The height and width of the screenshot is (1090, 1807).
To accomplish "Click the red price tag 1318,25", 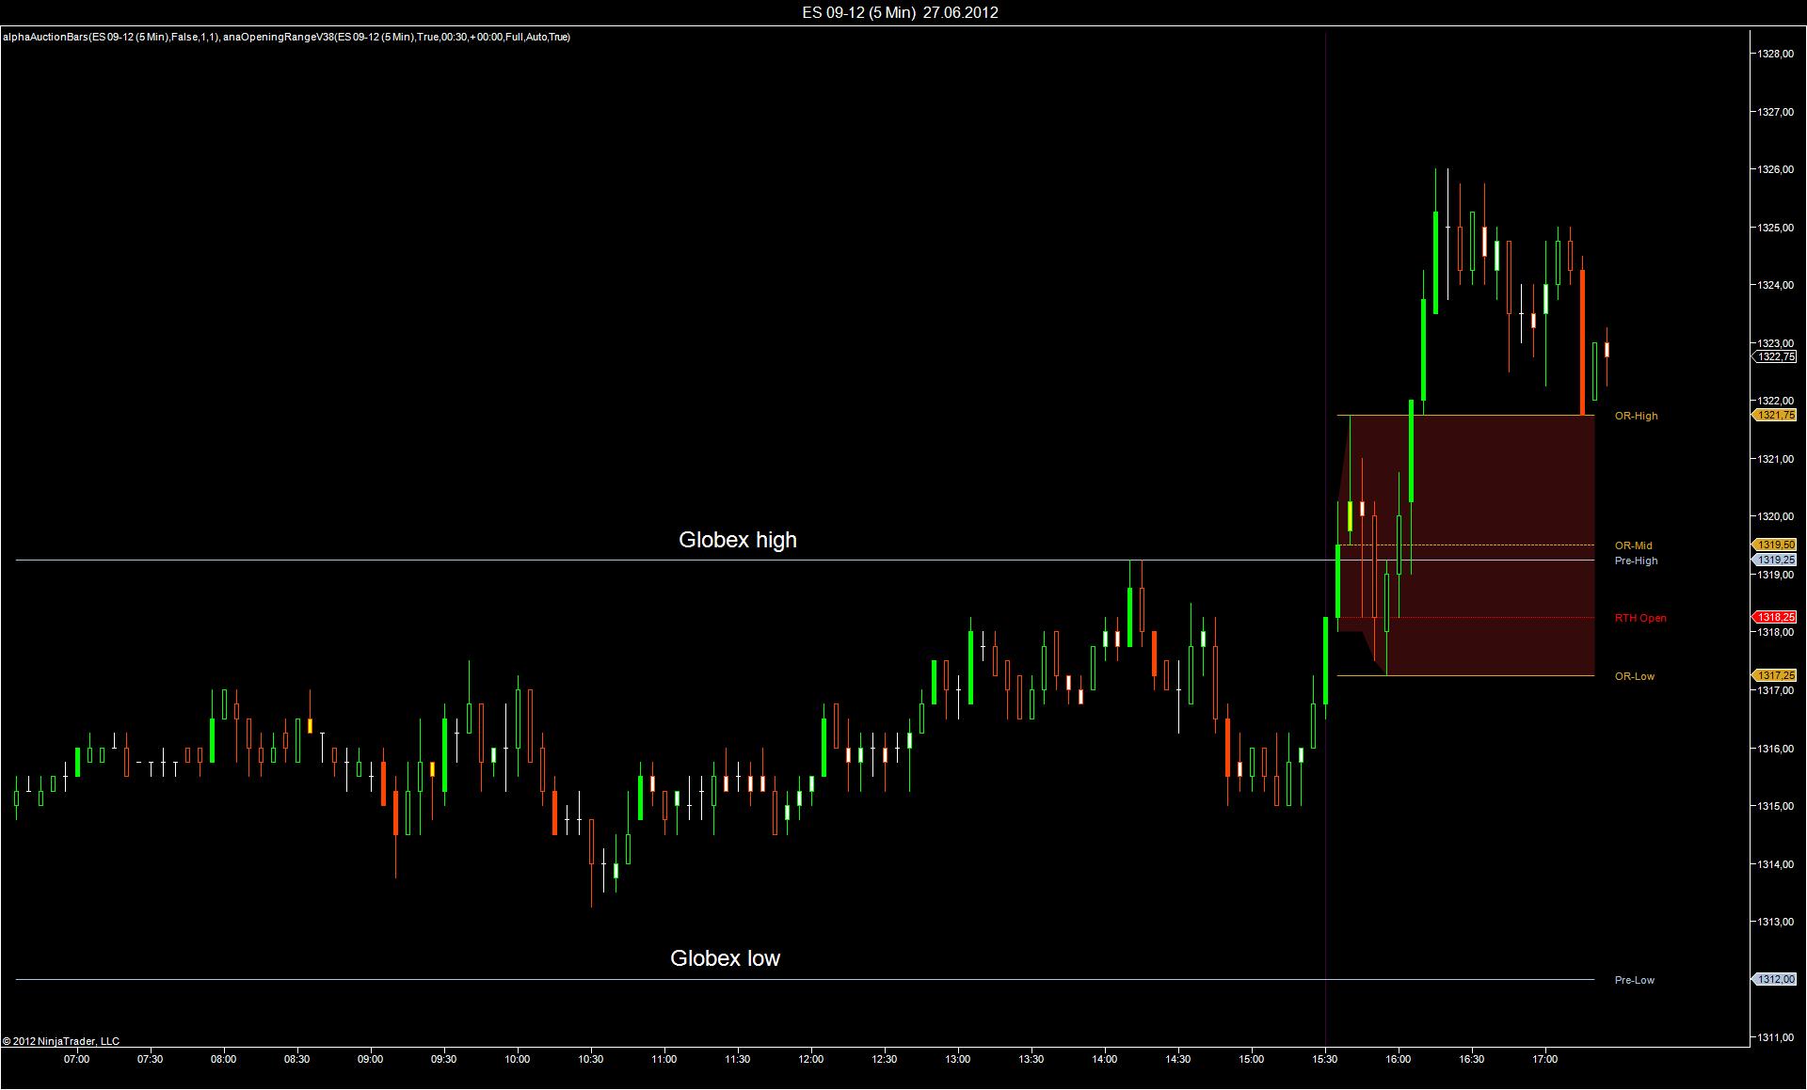I will click(1775, 617).
